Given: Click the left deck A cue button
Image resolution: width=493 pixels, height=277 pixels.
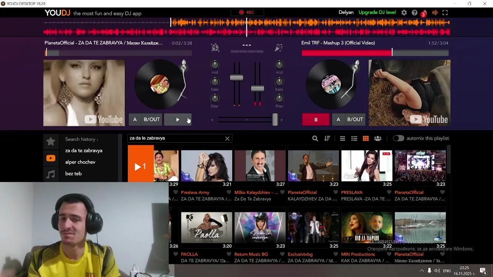Looking at the screenshot, I should pyautogui.click(x=135, y=120).
